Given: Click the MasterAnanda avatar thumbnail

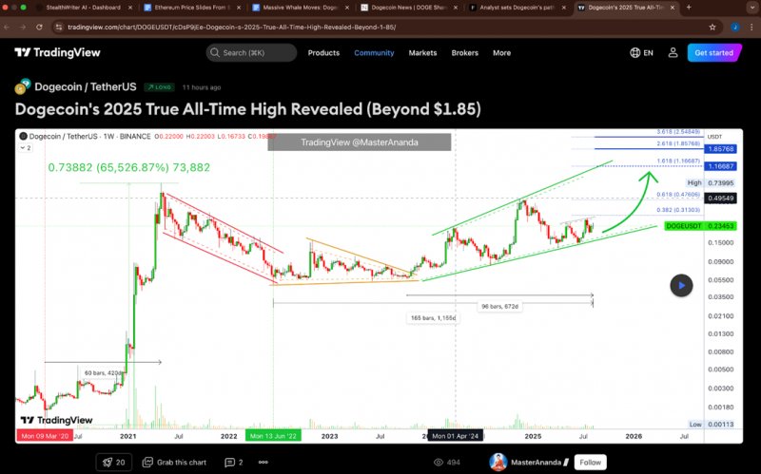Looking at the screenshot, I should point(498,462).
